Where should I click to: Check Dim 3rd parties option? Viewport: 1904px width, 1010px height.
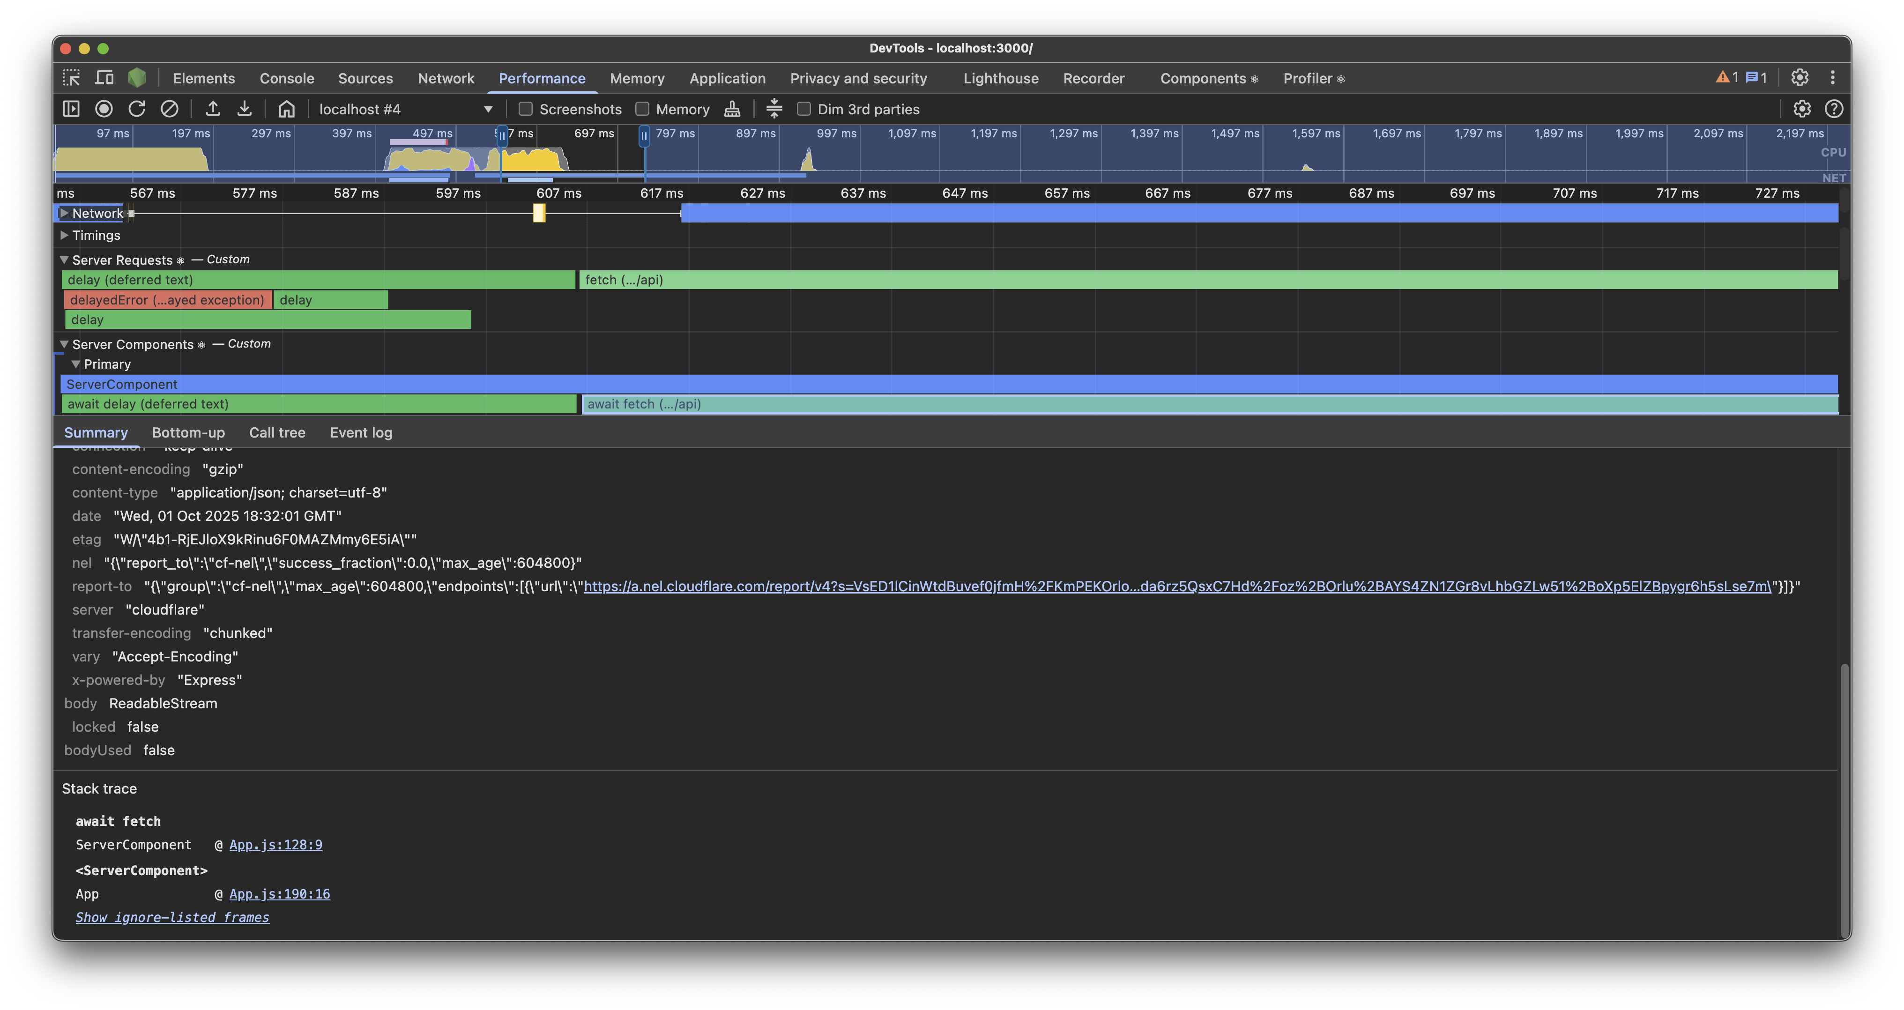[803, 109]
